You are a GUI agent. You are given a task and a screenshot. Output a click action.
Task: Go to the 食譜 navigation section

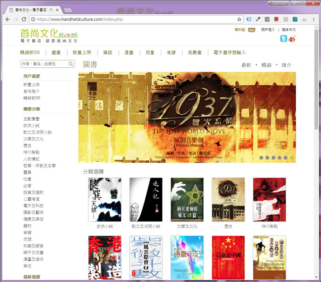click(x=172, y=53)
